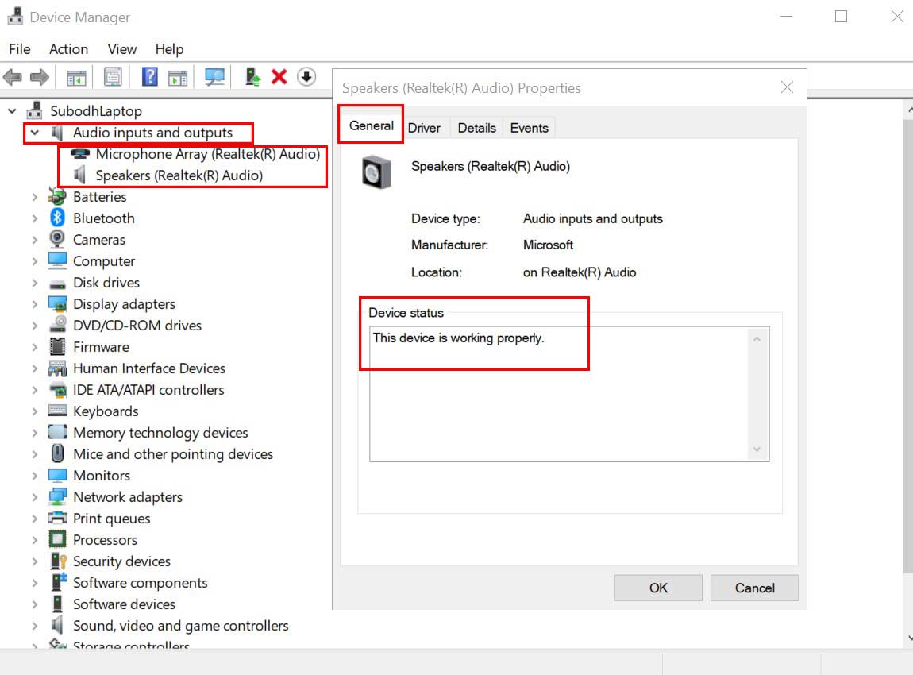Switch to the Driver tab
Viewport: 913px width, 675px height.
tap(425, 127)
